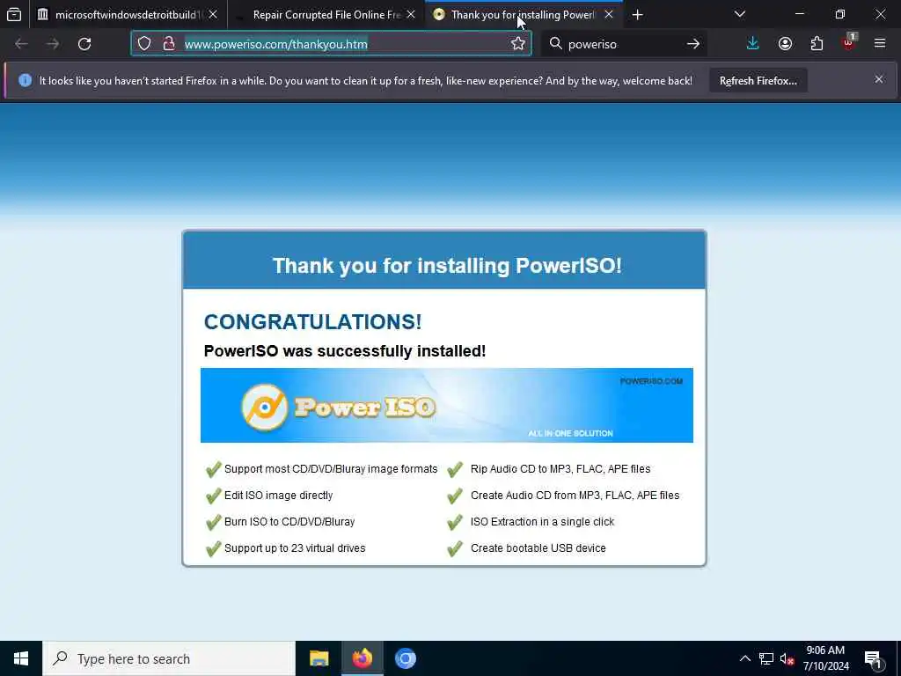901x676 pixels.
Task: Click 'Create Audio CD from MP3, FLAC, APE files'
Action: pyautogui.click(x=575, y=496)
